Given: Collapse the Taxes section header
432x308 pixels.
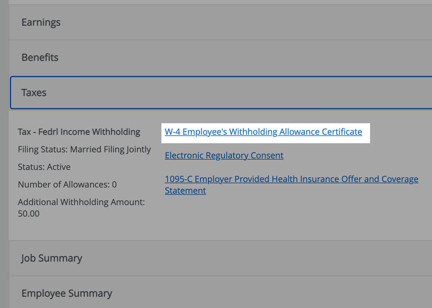Looking at the screenshot, I should click(x=216, y=93).
